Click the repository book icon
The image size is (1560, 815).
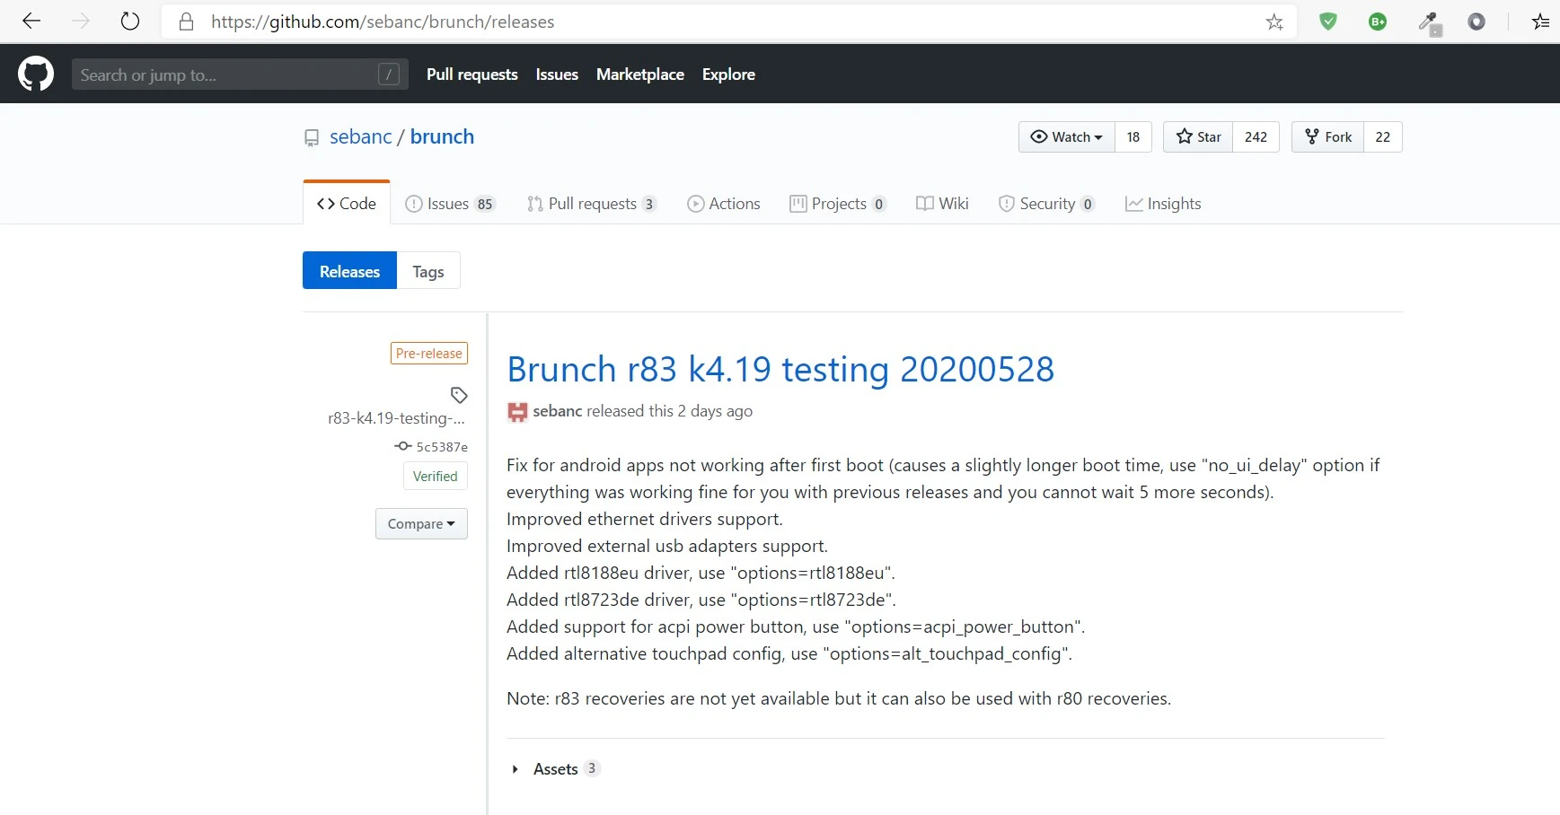[312, 137]
